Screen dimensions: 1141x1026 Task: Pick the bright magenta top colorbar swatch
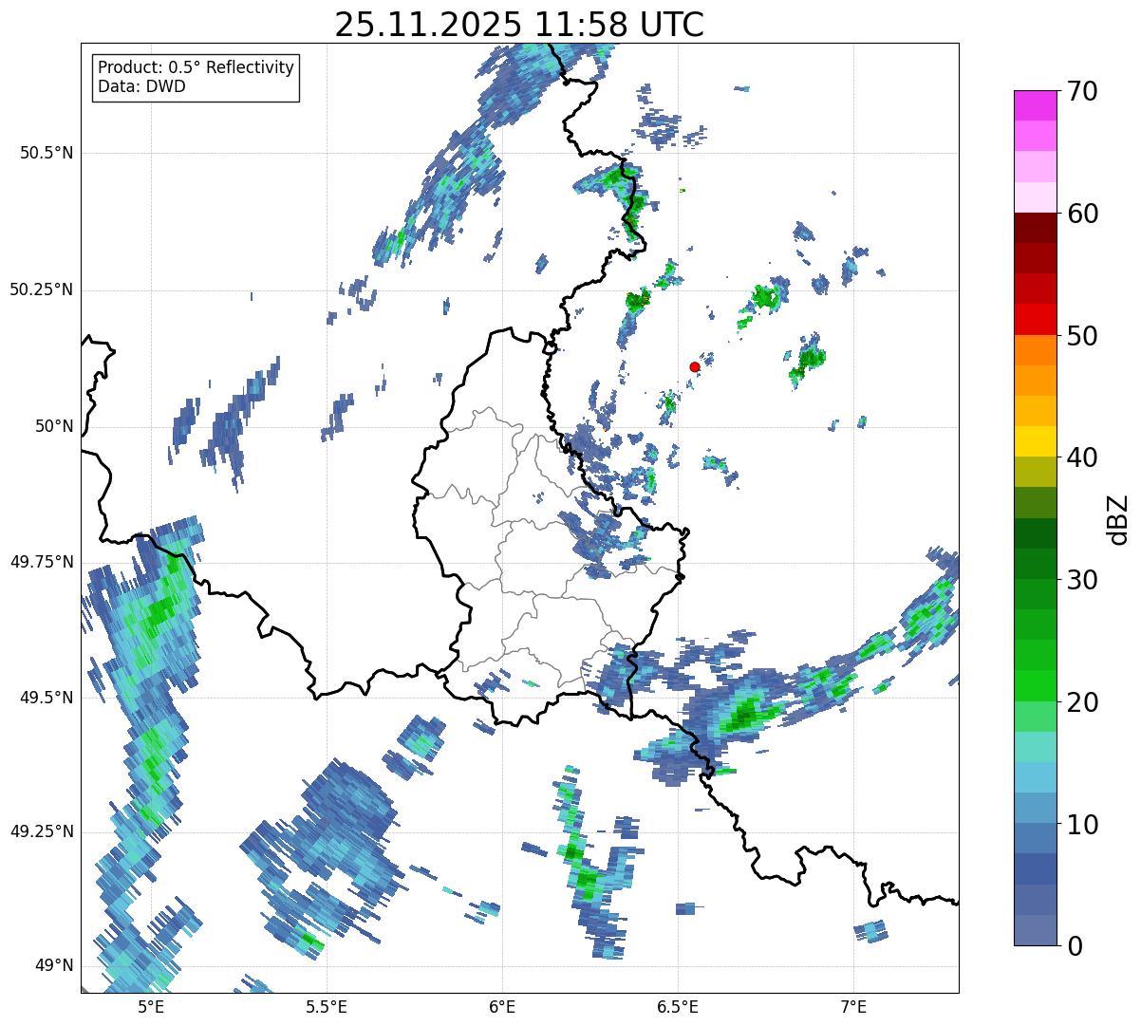click(1035, 105)
